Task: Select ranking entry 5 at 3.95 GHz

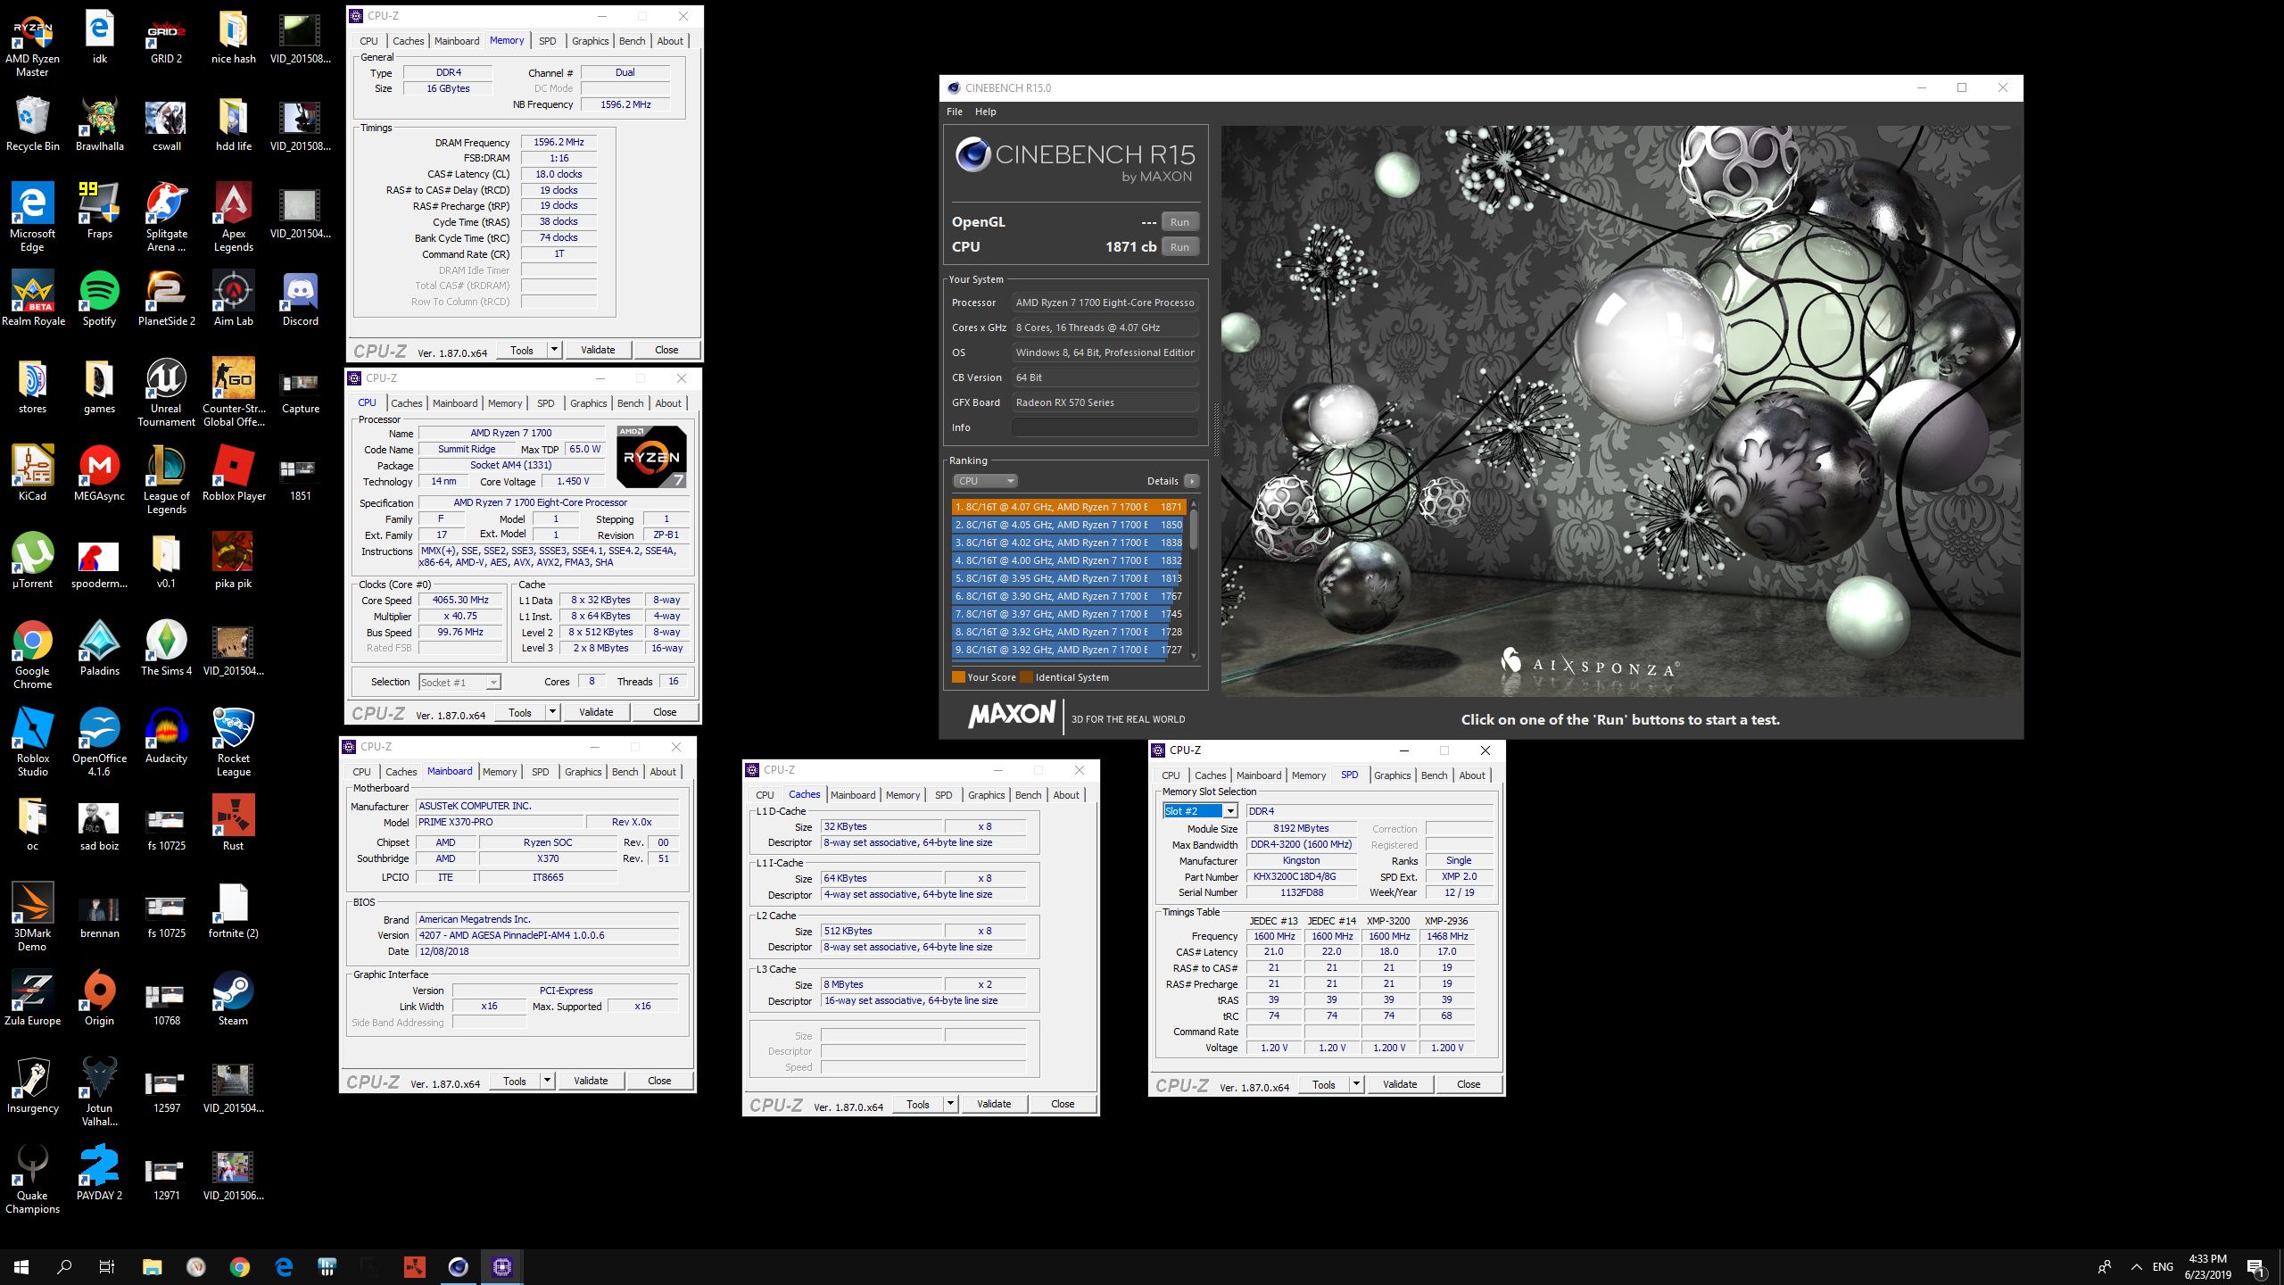Action: coord(1068,578)
